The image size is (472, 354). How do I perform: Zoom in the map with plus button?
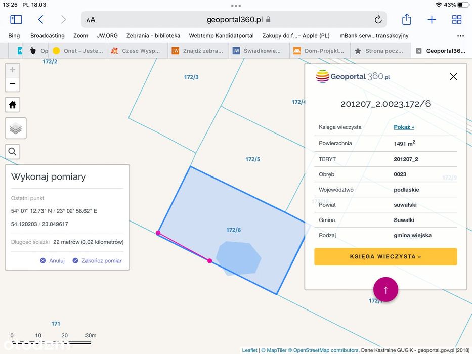12,70
